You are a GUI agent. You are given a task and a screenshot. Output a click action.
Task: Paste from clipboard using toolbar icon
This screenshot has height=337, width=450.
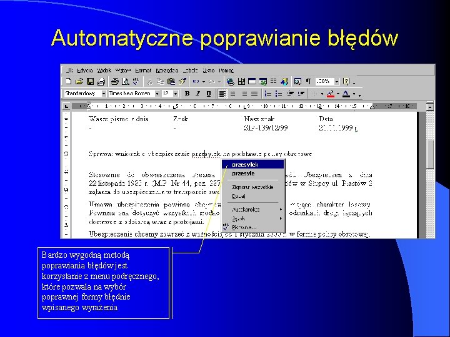171,82
